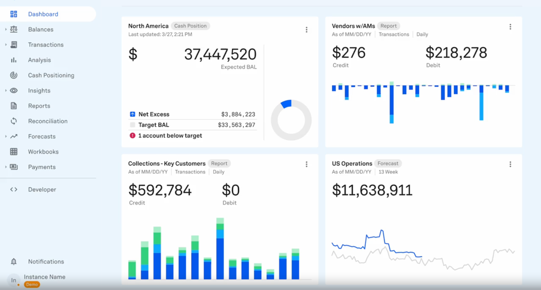The width and height of the screenshot is (541, 290).
Task: Click the Balances scale icon
Action: tap(14, 29)
